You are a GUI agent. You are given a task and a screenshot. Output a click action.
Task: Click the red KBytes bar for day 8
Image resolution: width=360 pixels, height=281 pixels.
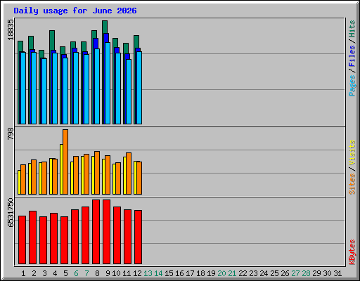click(x=96, y=232)
